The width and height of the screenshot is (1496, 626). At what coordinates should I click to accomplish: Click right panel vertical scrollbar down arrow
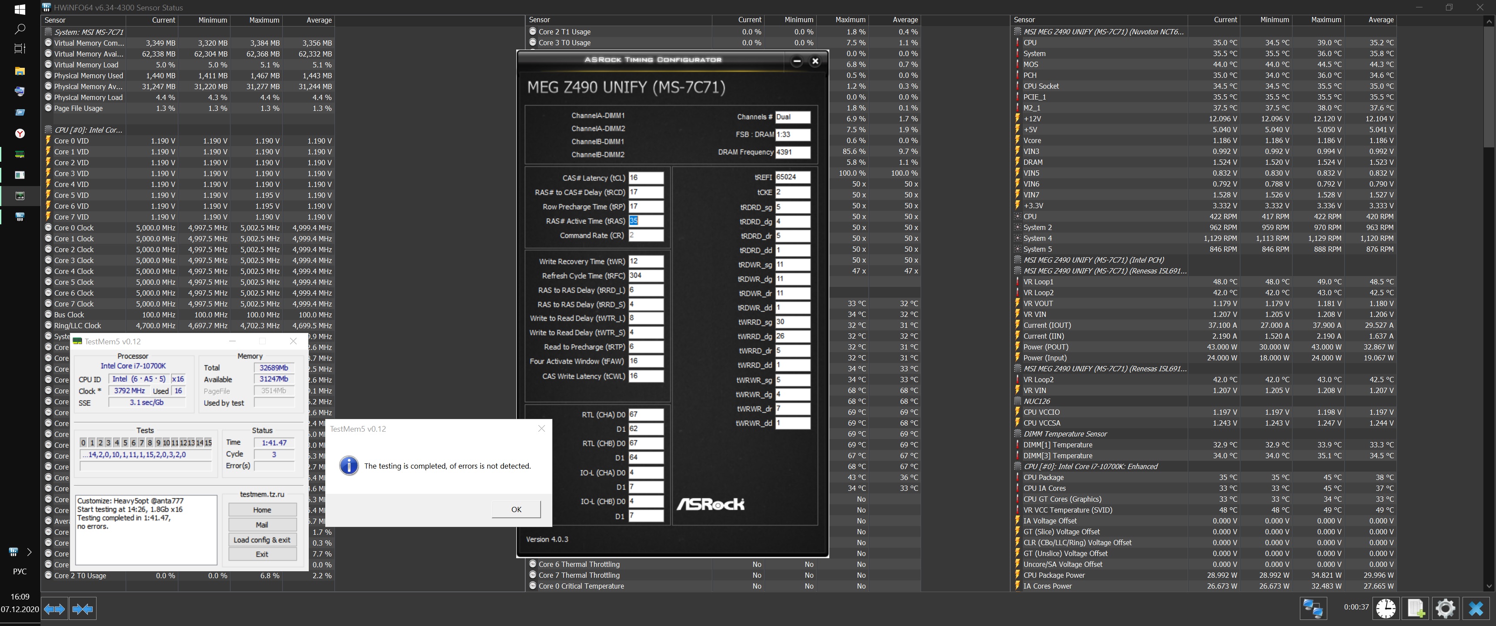[1489, 586]
